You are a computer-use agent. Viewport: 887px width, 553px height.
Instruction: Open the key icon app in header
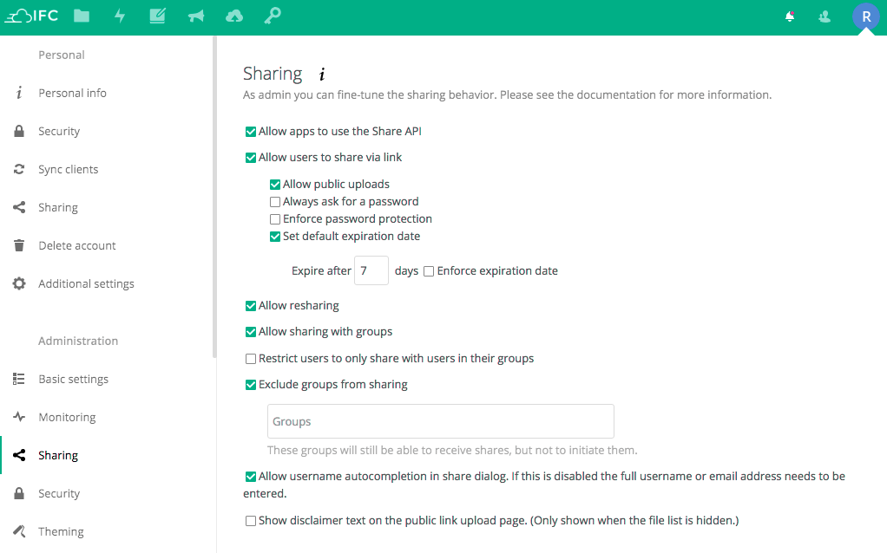tap(273, 16)
